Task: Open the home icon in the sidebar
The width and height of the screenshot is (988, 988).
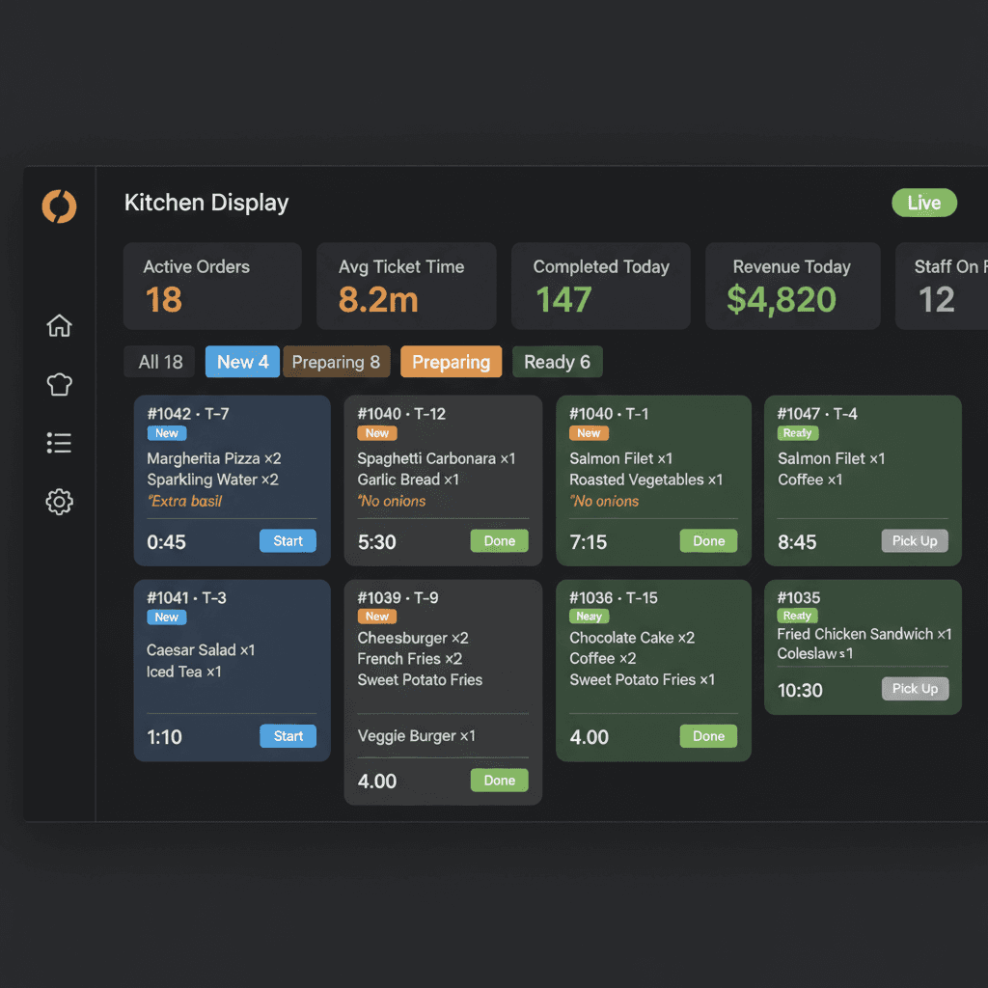Action: [59, 326]
